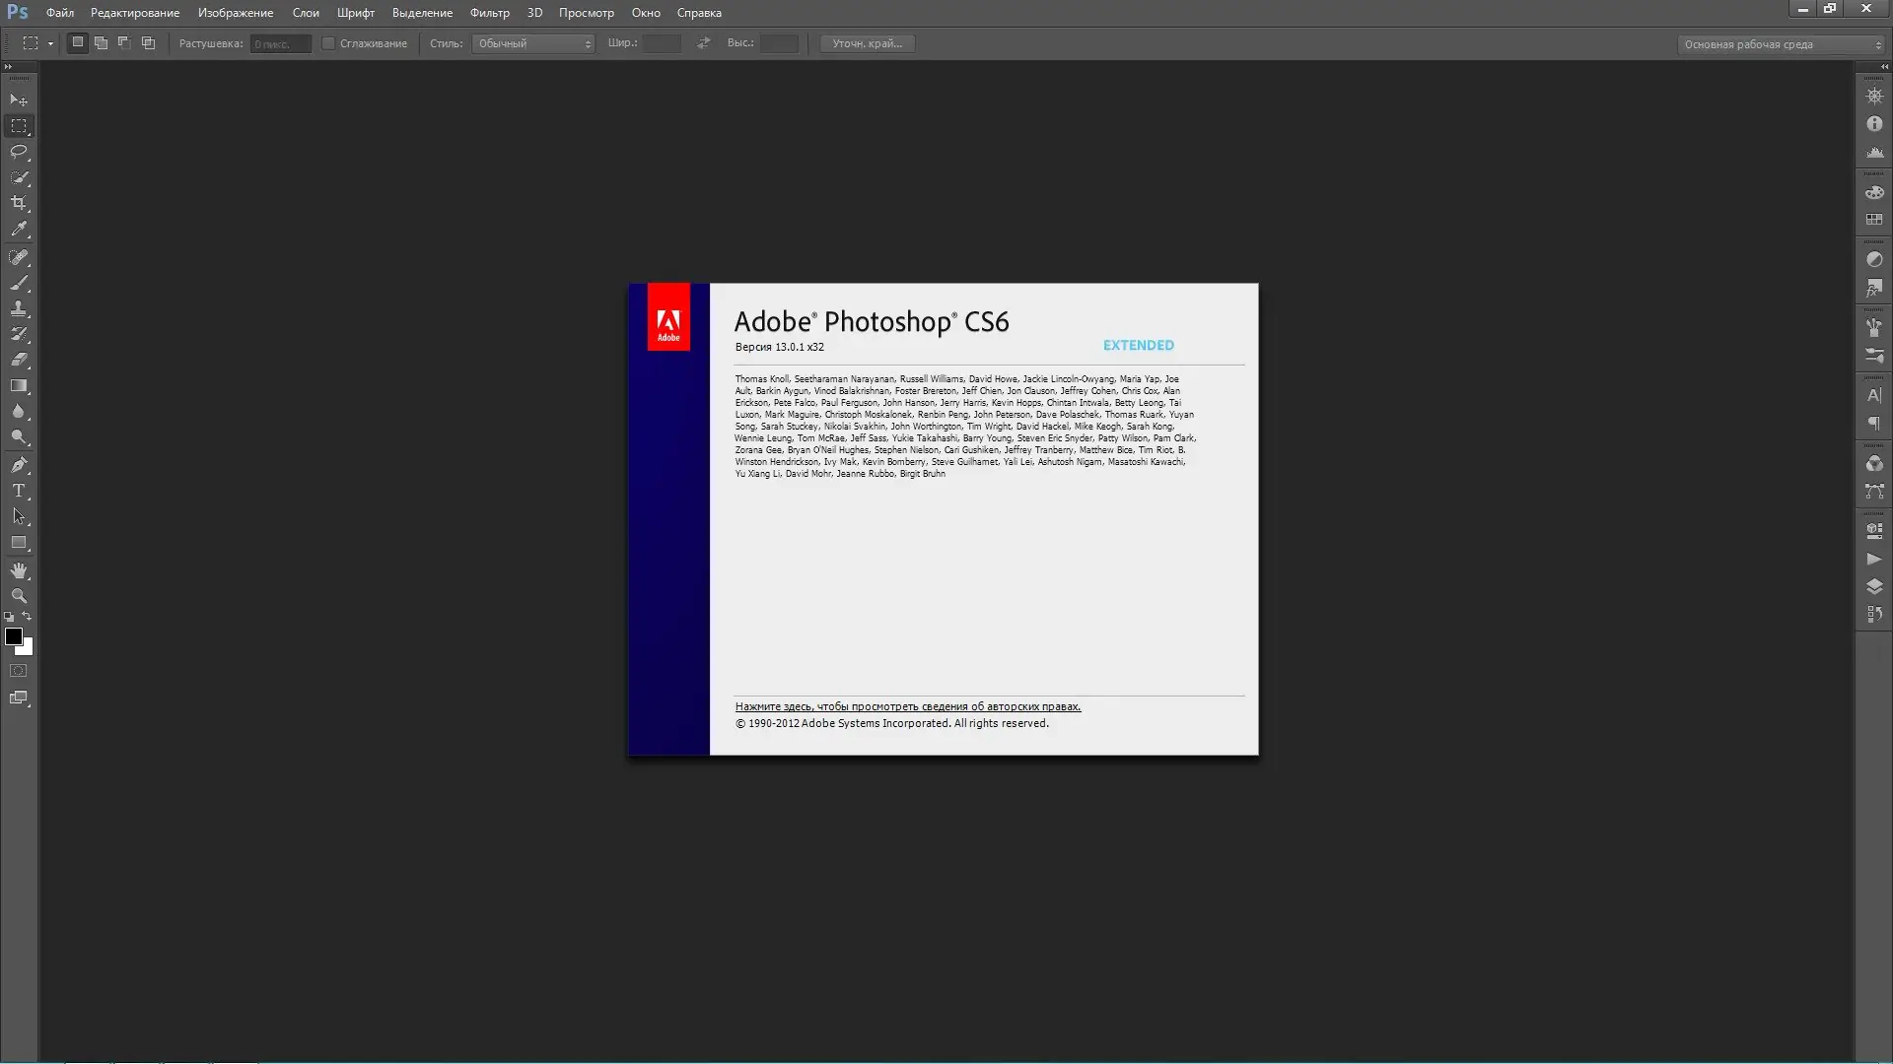This screenshot has height=1064, width=1893.
Task: Expand the toolbox to two columns
Action: [9, 67]
